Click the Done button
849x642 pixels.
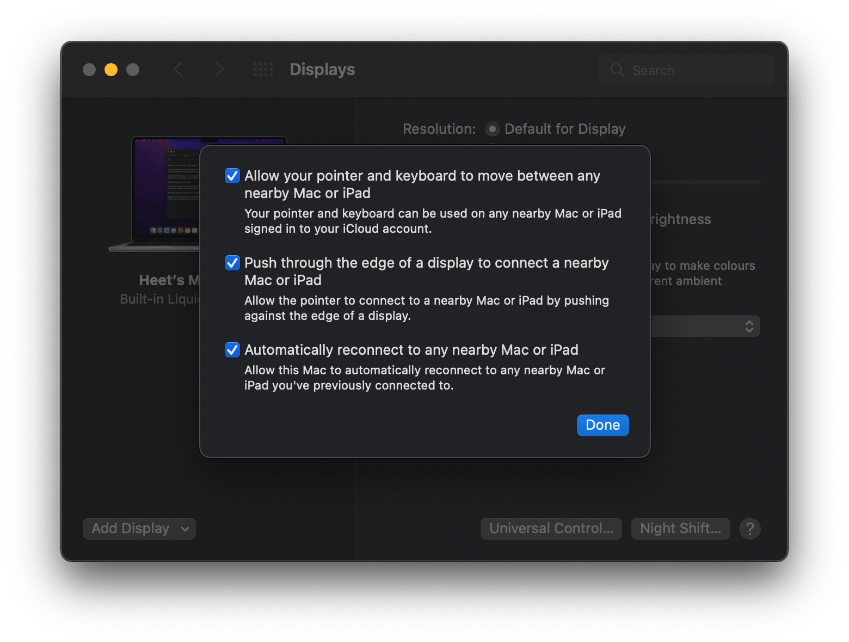coord(602,425)
